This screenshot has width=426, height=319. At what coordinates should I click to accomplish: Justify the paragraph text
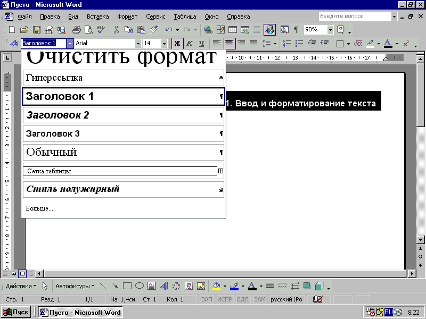click(253, 44)
